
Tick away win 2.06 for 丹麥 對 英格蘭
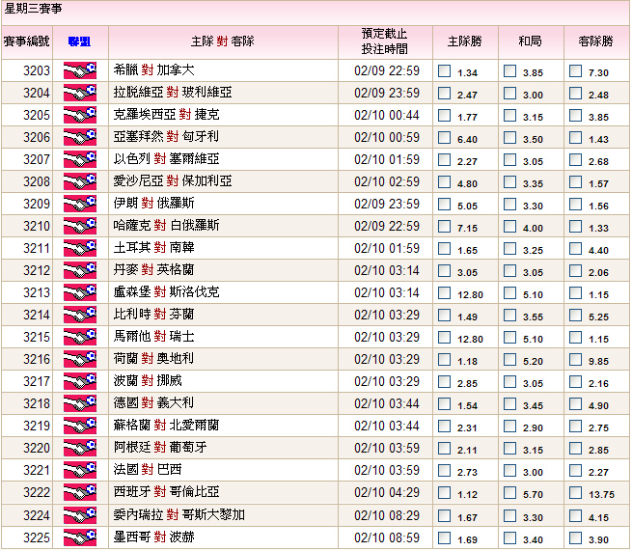pos(576,270)
